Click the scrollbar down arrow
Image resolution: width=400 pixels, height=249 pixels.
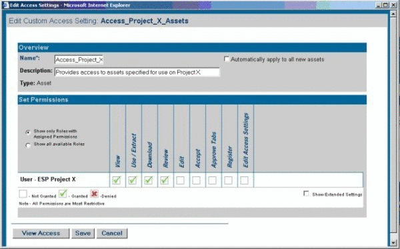pyautogui.click(x=393, y=242)
